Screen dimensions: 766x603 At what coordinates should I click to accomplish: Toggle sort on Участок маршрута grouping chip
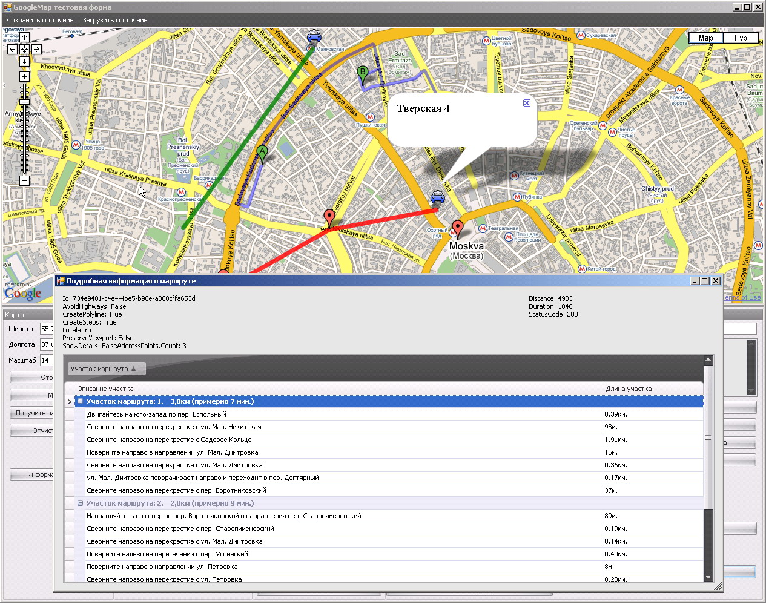[103, 369]
